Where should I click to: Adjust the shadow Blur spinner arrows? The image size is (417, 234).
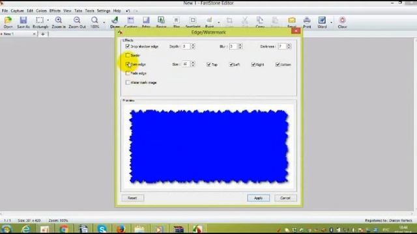tap(240, 46)
